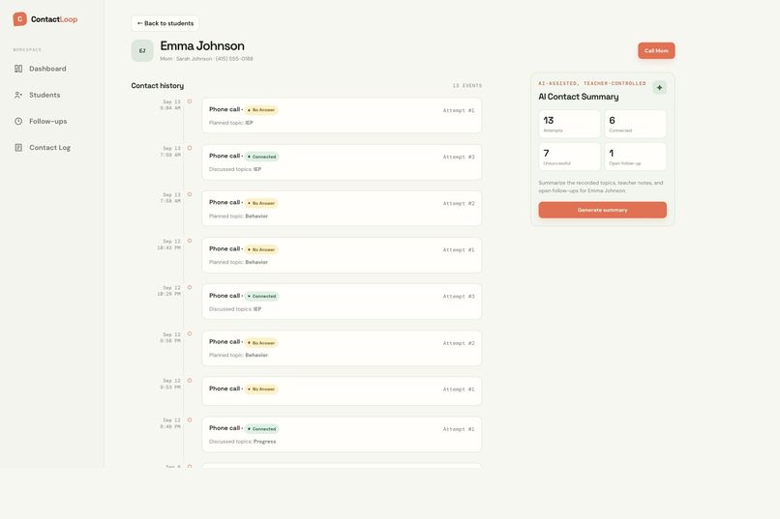Viewport: 780px width, 519px height.
Task: Click the EJ avatar badge
Action: 142,50
